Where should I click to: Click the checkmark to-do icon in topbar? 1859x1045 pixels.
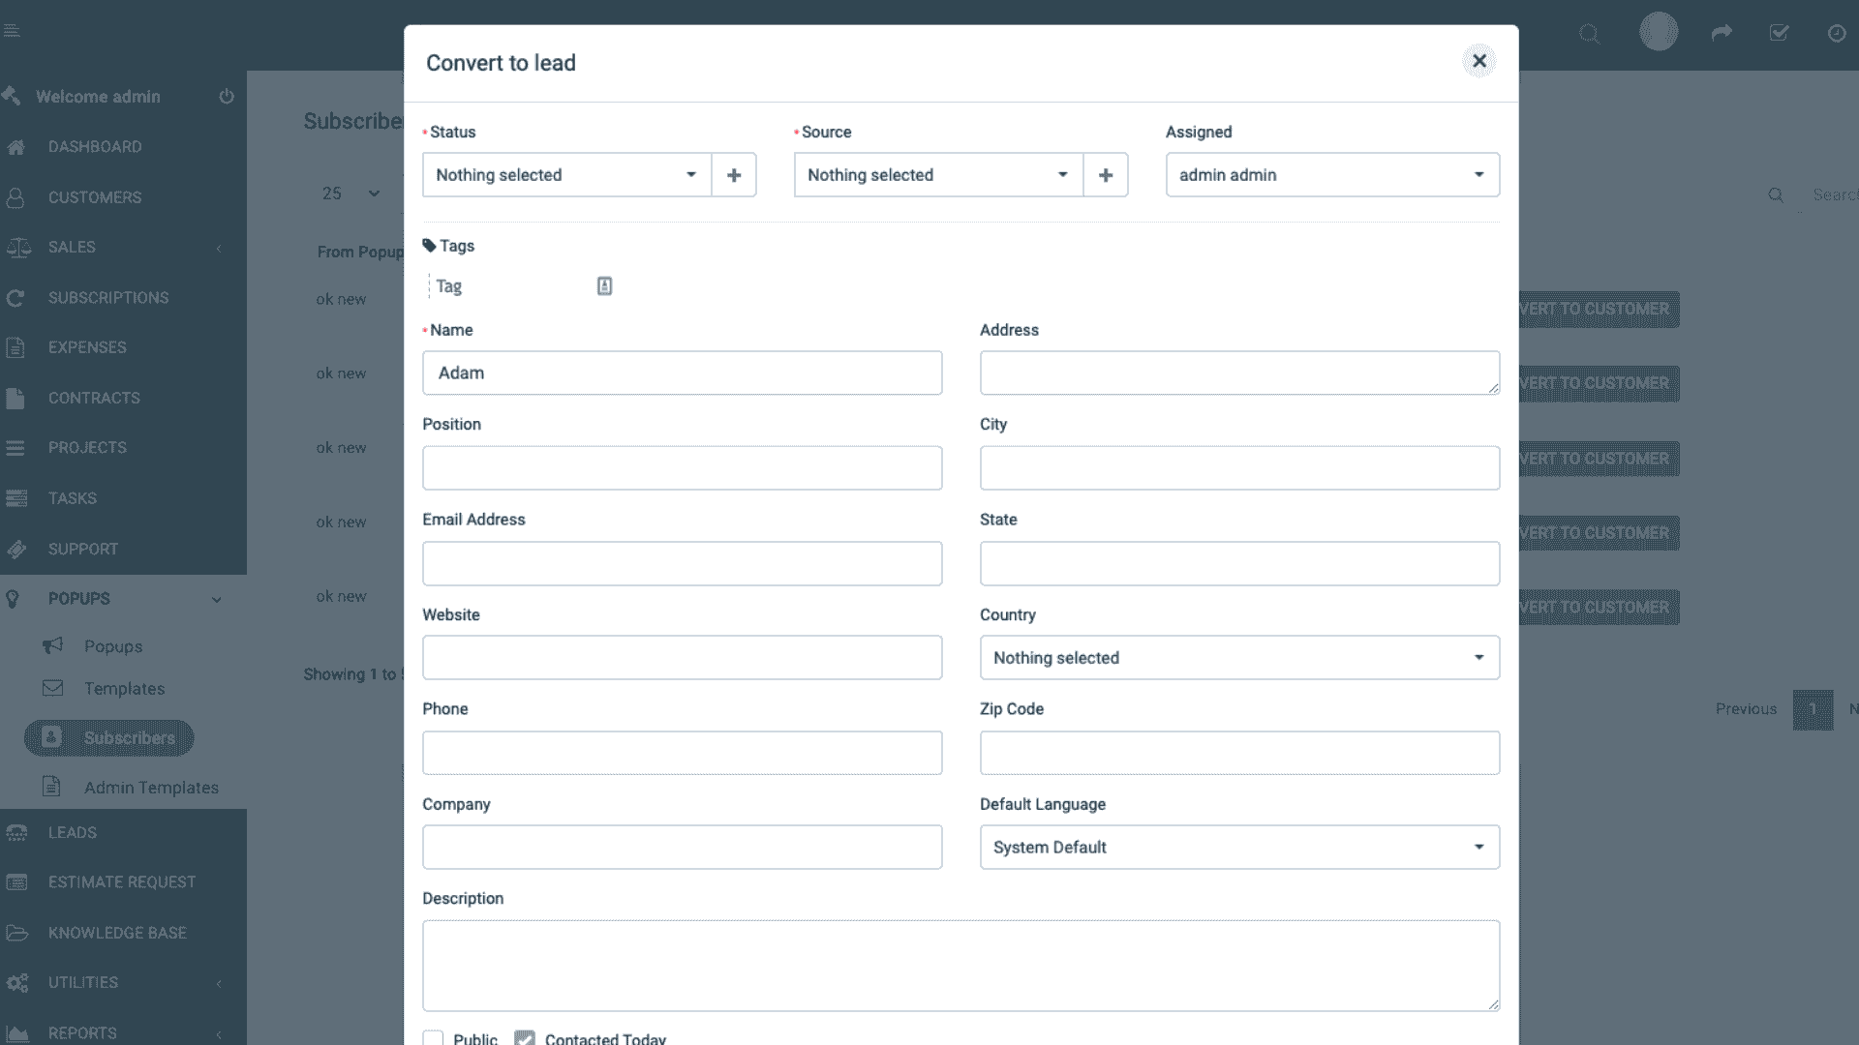[1779, 32]
